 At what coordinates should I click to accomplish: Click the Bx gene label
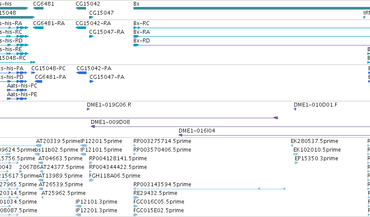point(137,4)
